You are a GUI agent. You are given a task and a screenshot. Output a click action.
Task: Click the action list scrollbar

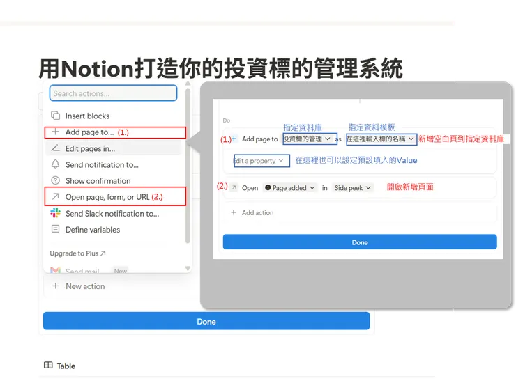188,166
